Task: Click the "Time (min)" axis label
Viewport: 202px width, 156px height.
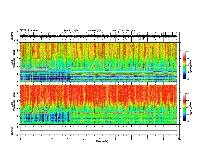Action: click(102, 141)
